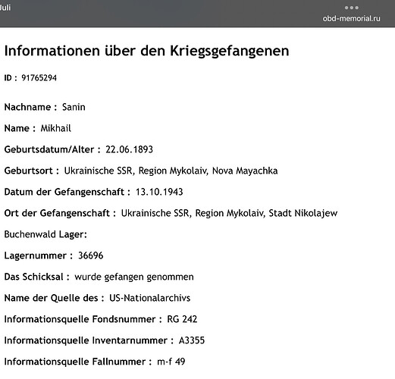Select the camp number 36696
This screenshot has width=395, height=379.
pos(91,255)
